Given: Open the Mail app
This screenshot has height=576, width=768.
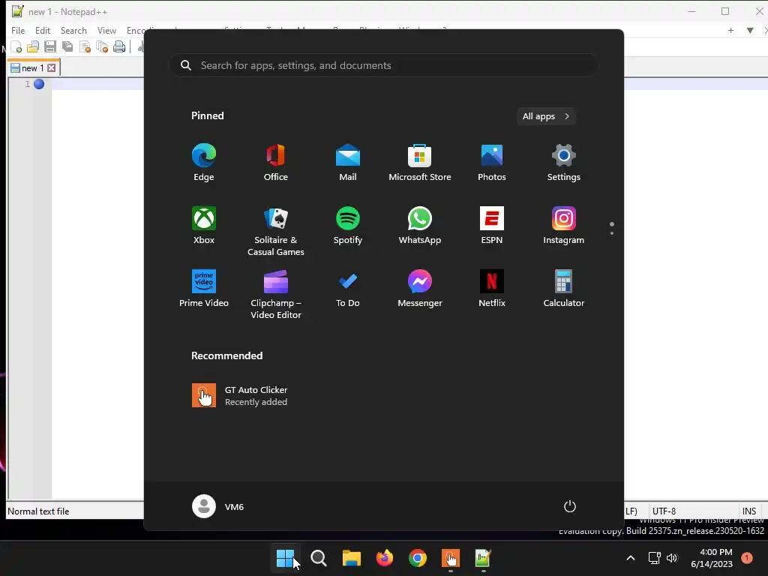Looking at the screenshot, I should 348,163.
